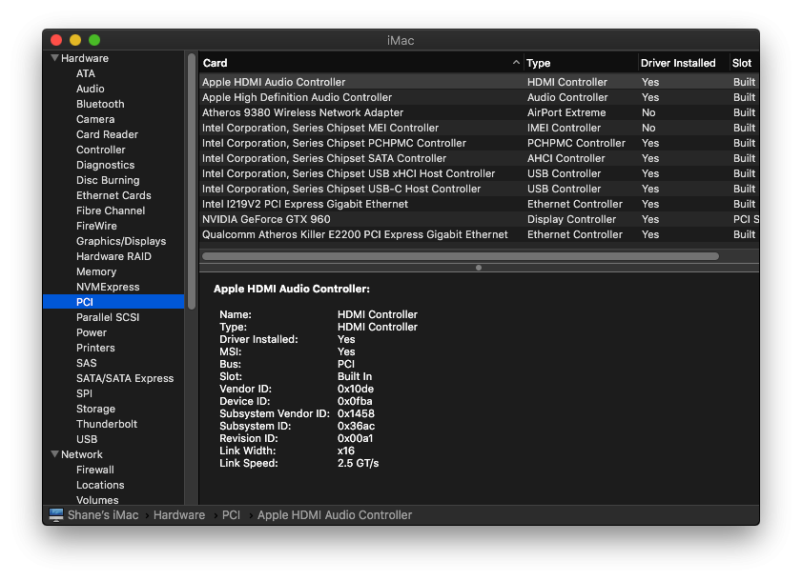This screenshot has height=581, width=802.
Task: Select Intel USB xHCI Host Controller row
Action: [479, 173]
